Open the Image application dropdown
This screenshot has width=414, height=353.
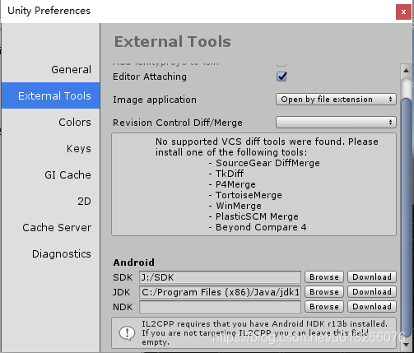tap(336, 100)
